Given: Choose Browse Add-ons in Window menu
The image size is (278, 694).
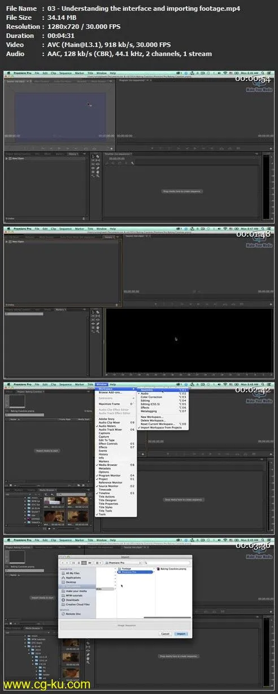Looking at the screenshot, I should (116, 392).
